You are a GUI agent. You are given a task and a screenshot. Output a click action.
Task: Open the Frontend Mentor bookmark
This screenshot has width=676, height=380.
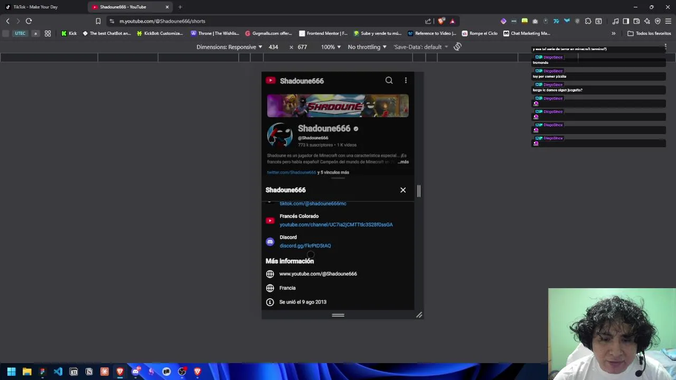tap(323, 33)
